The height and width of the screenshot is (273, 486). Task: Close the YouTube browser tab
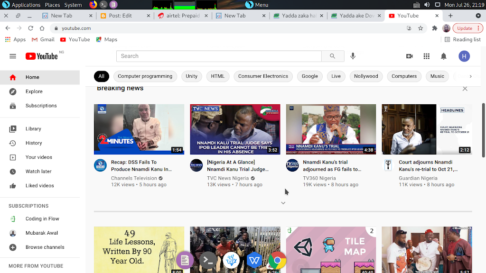pyautogui.click(x=437, y=16)
